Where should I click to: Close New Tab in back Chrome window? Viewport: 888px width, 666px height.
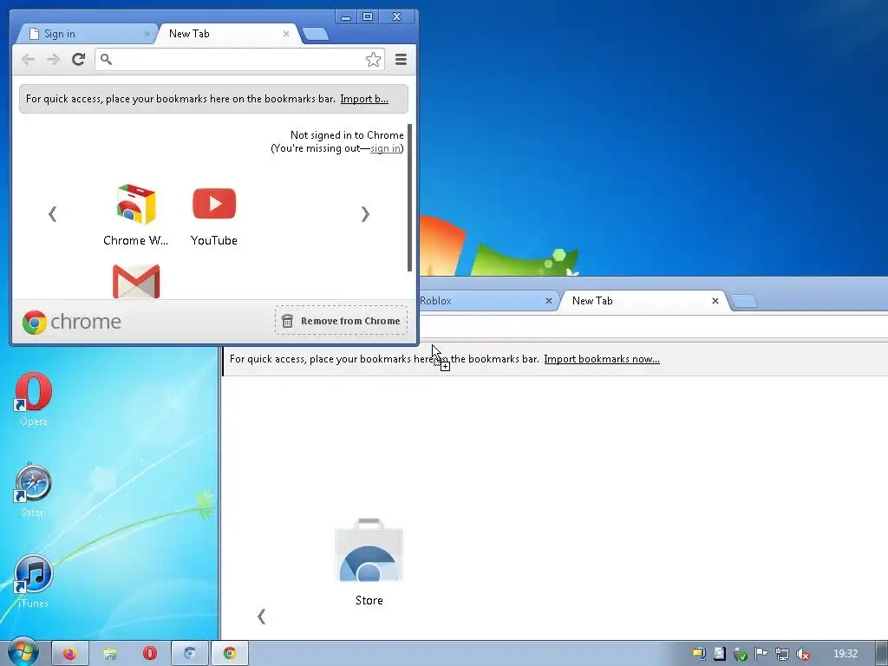(715, 301)
